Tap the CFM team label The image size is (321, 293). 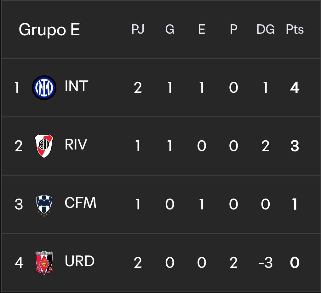tap(80, 203)
